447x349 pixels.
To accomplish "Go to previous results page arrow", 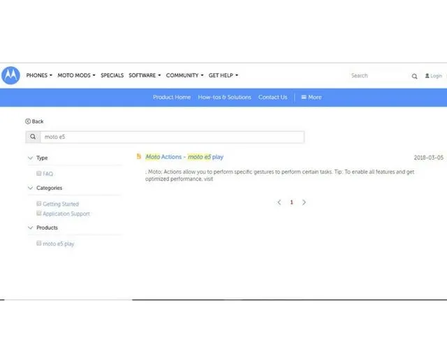I will (279, 202).
